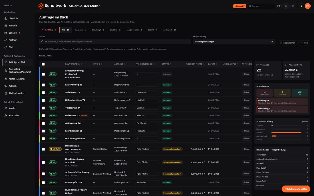Export the list with Liste als PDF
Image resolution: width=314 pixels, height=196 pixels.
click(x=287, y=43)
